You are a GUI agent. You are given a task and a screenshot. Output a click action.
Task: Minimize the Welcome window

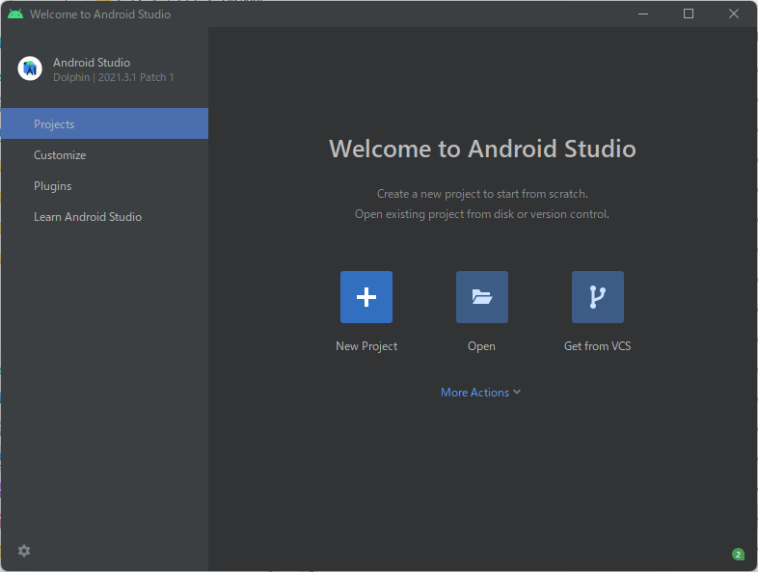tap(643, 14)
